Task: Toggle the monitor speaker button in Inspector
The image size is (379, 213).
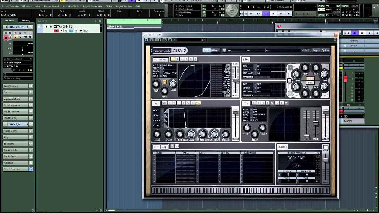Action: (10, 37)
